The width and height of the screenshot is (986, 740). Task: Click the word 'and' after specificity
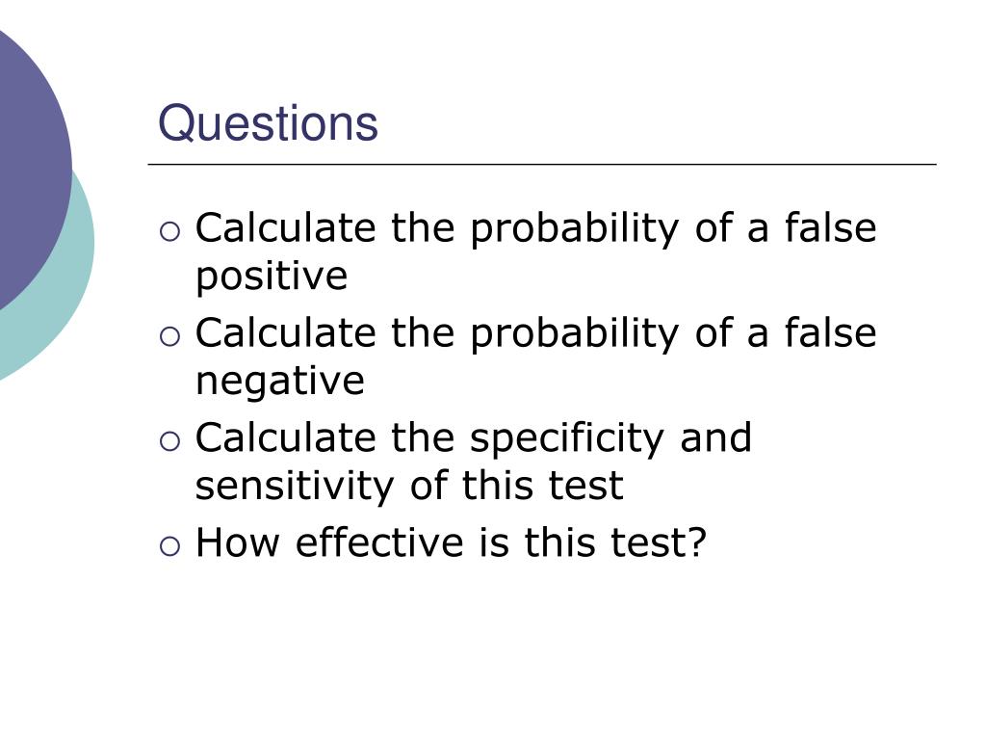point(715,436)
